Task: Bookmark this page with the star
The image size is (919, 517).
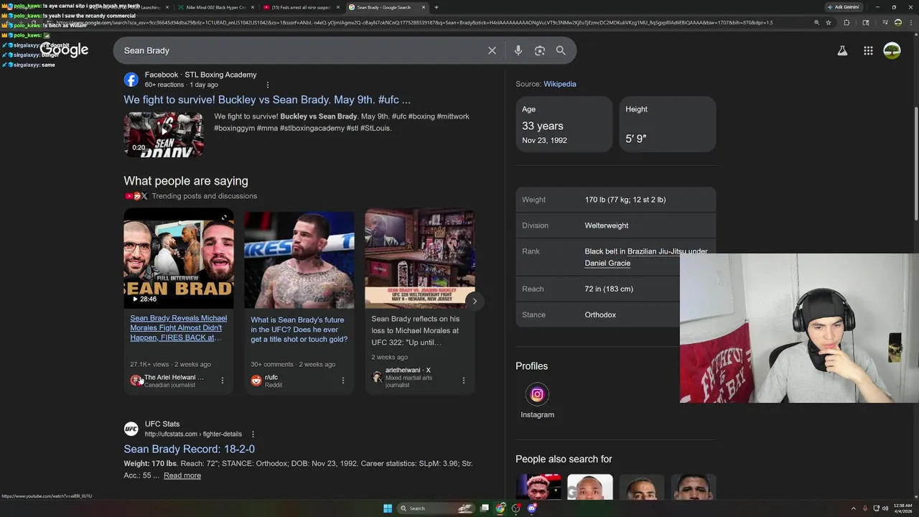Action: (829, 22)
